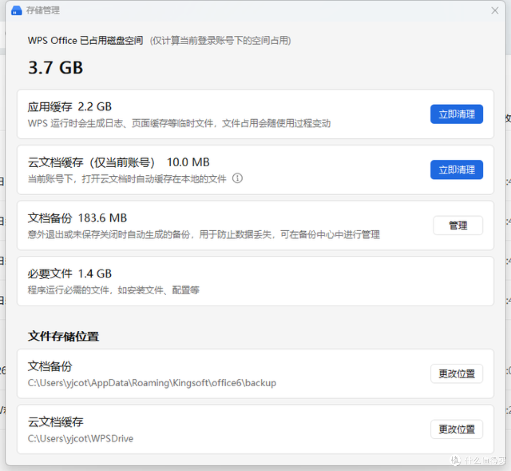Open 管理 for 文档备份
The width and height of the screenshot is (511, 471).
tap(458, 225)
